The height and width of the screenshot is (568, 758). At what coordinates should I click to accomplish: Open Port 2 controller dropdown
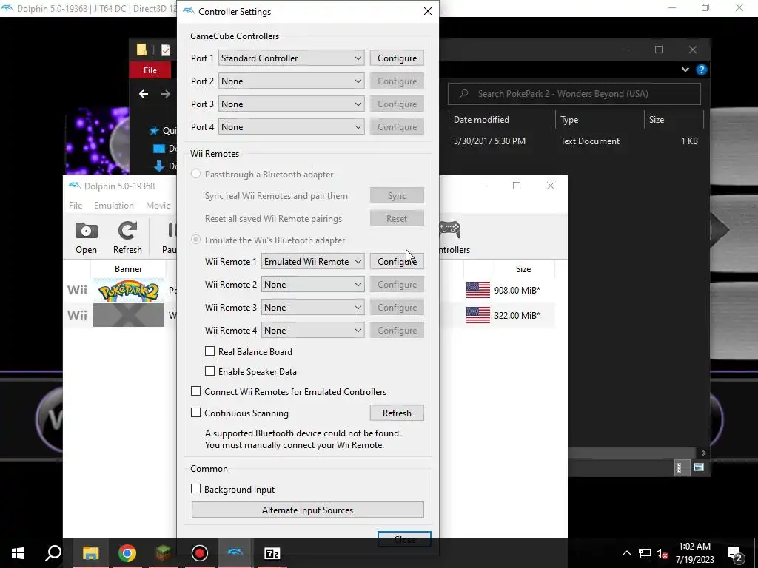[292, 81]
